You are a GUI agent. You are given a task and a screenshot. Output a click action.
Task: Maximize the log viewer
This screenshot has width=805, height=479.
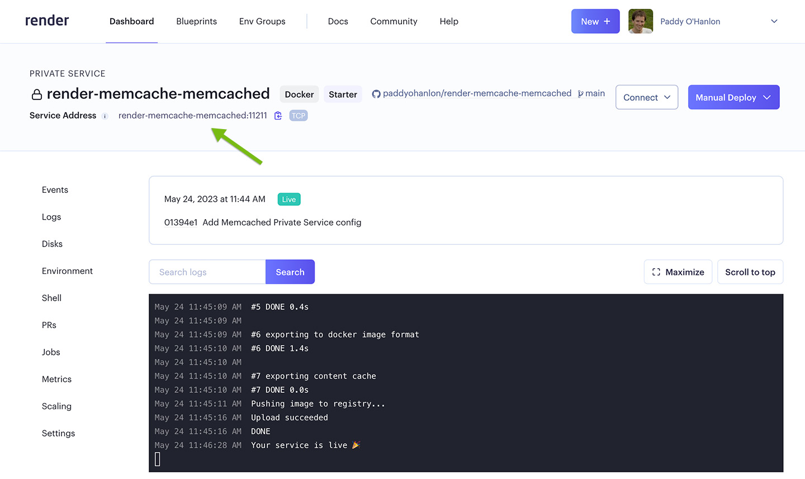coord(678,272)
